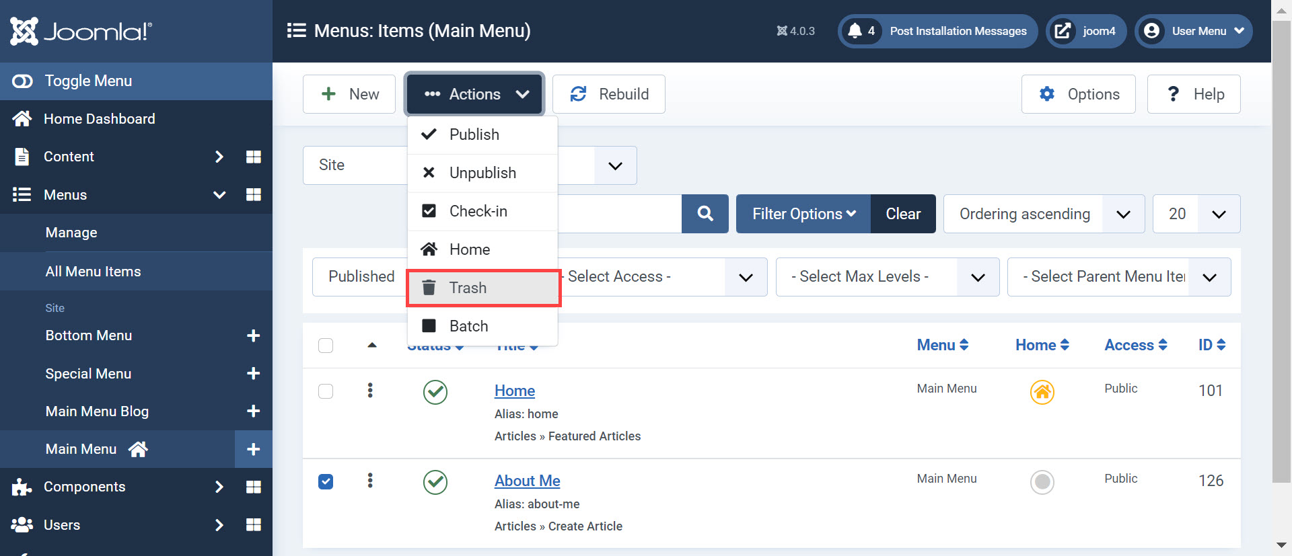Select Unpublish in Actions menu
1292x556 pixels.
[x=482, y=173]
